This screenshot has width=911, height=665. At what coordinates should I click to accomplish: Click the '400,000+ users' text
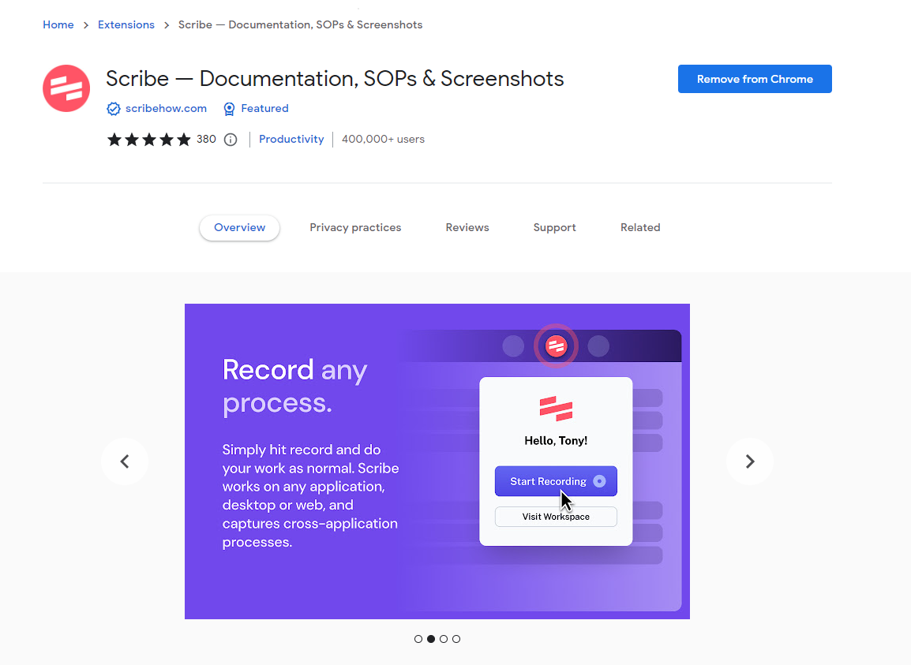[x=383, y=140]
